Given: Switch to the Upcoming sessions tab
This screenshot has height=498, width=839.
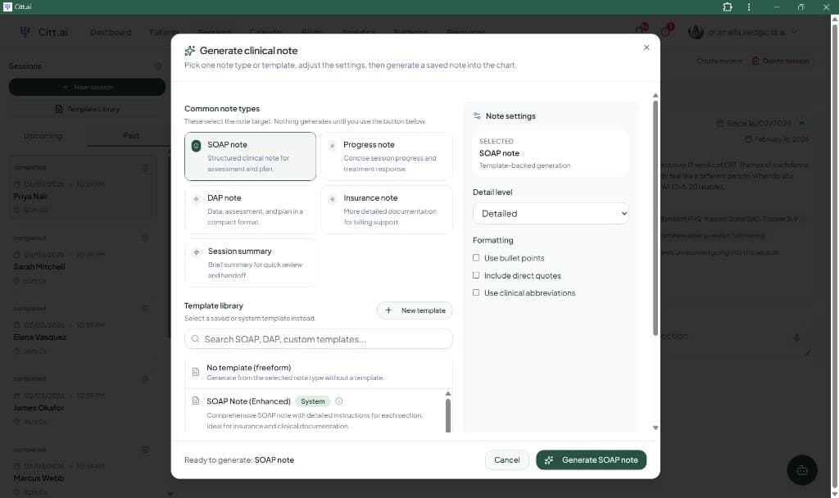Looking at the screenshot, I should (43, 136).
